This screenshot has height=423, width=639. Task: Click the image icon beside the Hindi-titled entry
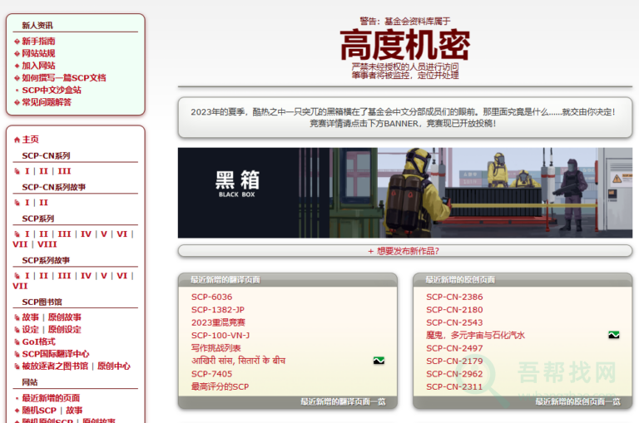tap(378, 361)
